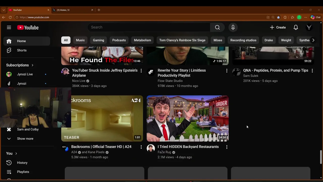Select the Music filter chip
Screen dimensions: 323x182
click(x=80, y=40)
